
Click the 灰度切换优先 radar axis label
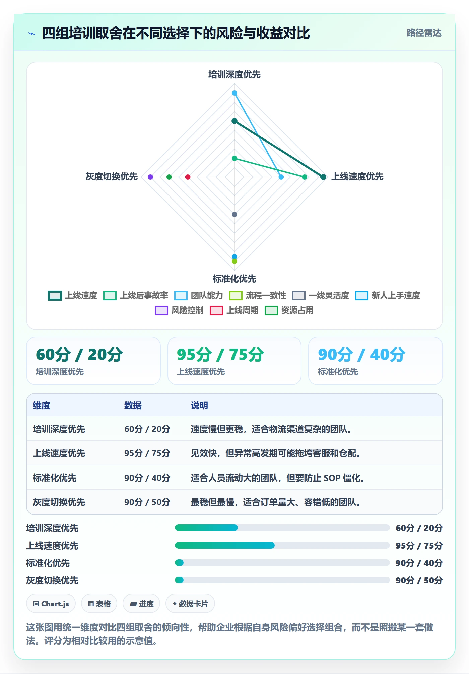(x=112, y=177)
